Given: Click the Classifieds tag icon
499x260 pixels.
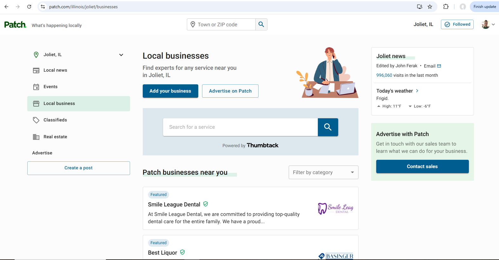Looking at the screenshot, I should click(36, 120).
